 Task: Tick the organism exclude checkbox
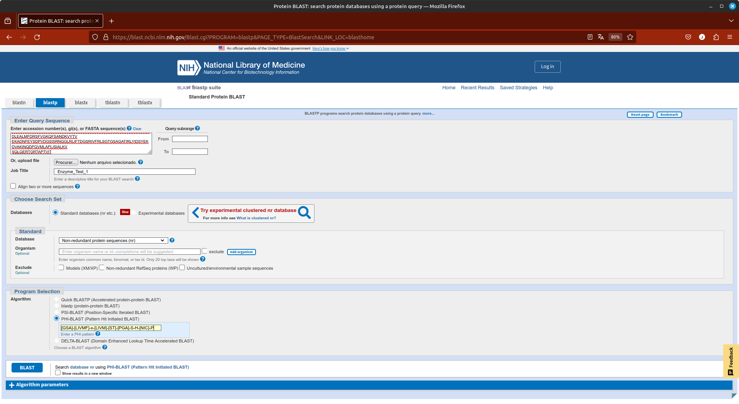click(x=204, y=251)
